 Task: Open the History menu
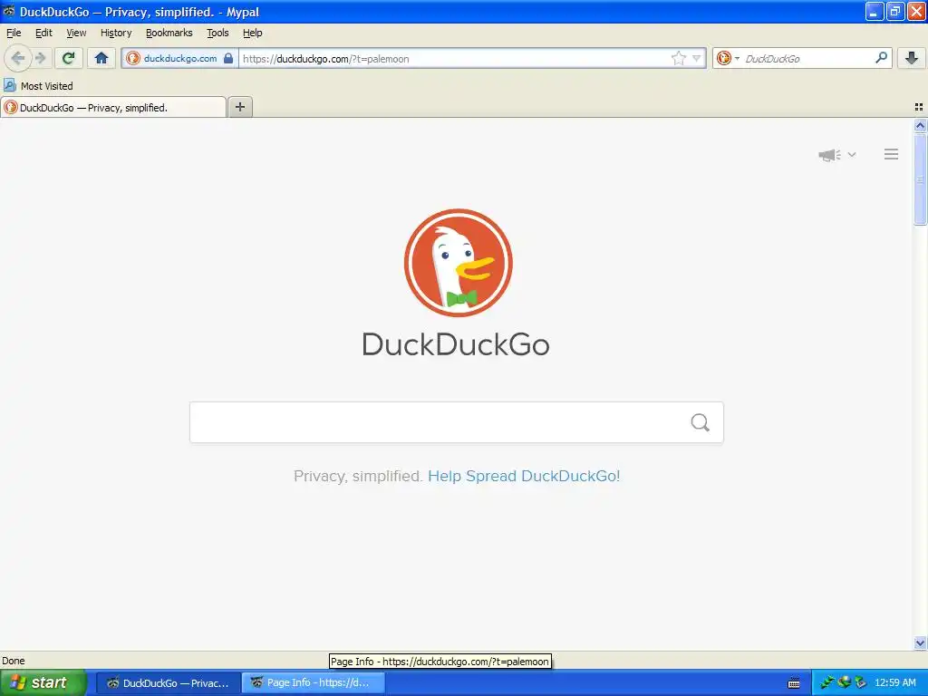coord(116,33)
